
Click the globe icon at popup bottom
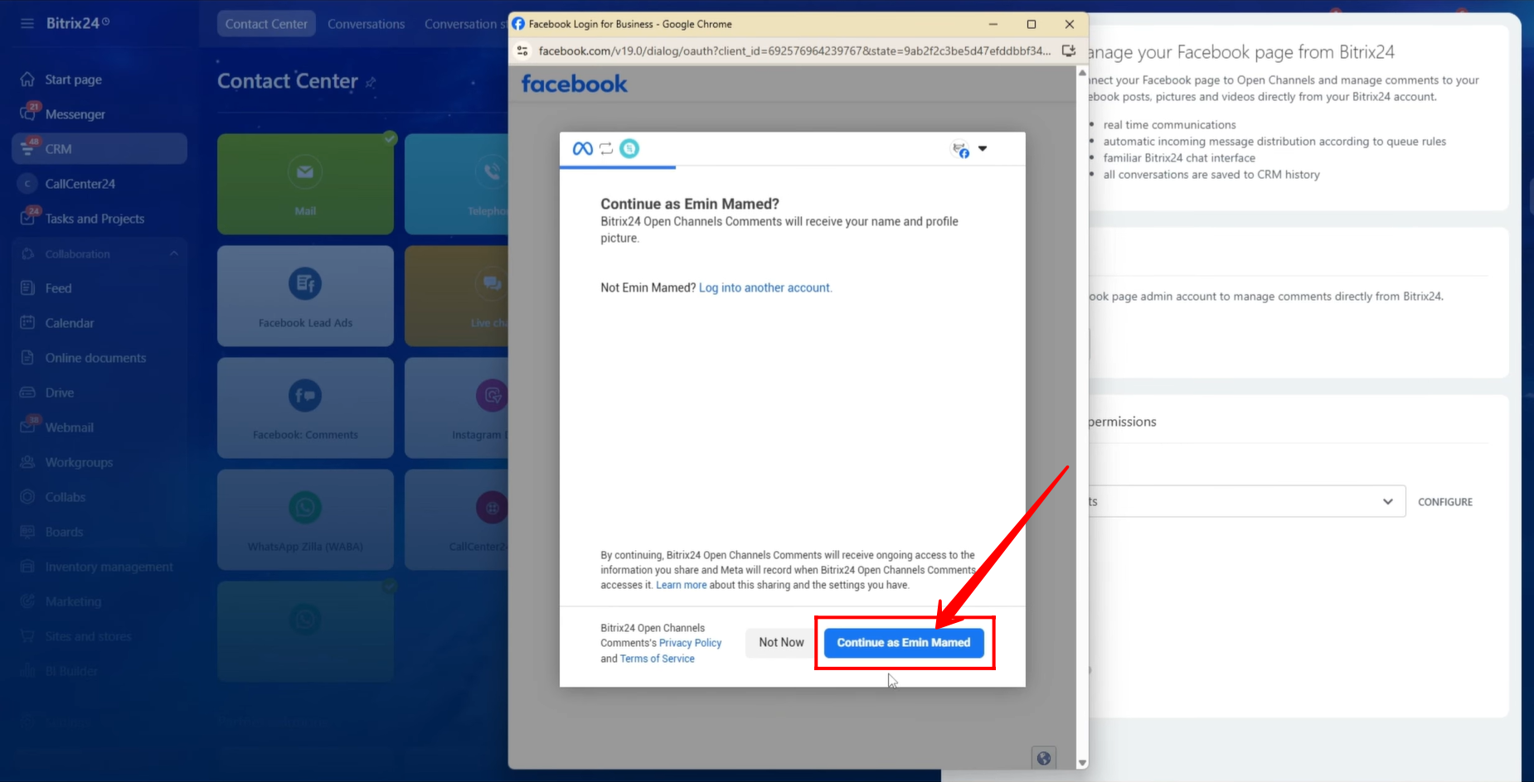(1043, 757)
